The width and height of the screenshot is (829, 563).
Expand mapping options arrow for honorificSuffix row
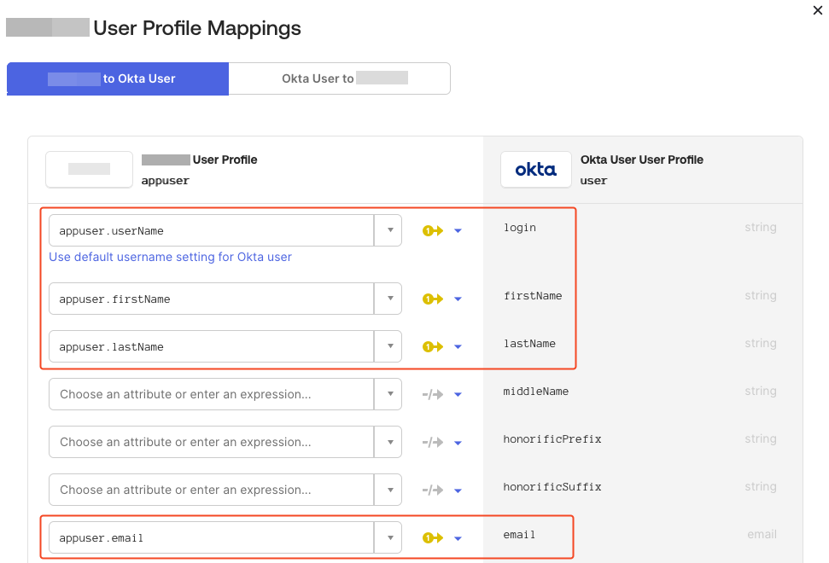458,490
